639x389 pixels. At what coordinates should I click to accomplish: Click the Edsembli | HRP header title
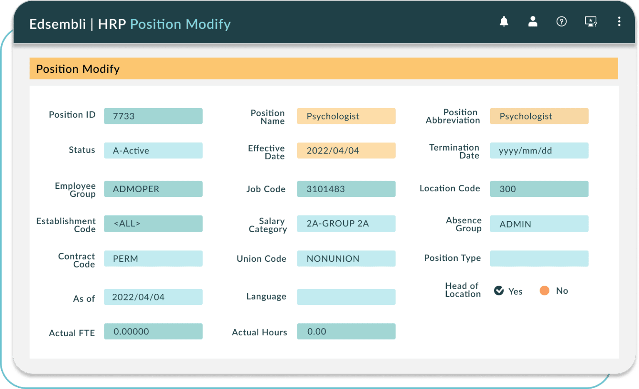tap(77, 24)
